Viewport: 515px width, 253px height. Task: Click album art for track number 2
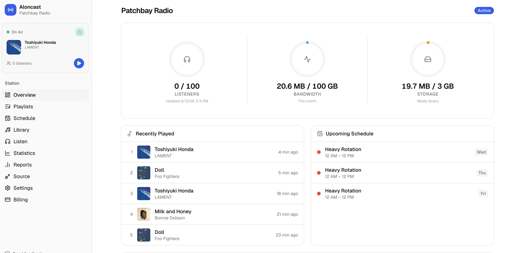click(x=144, y=173)
